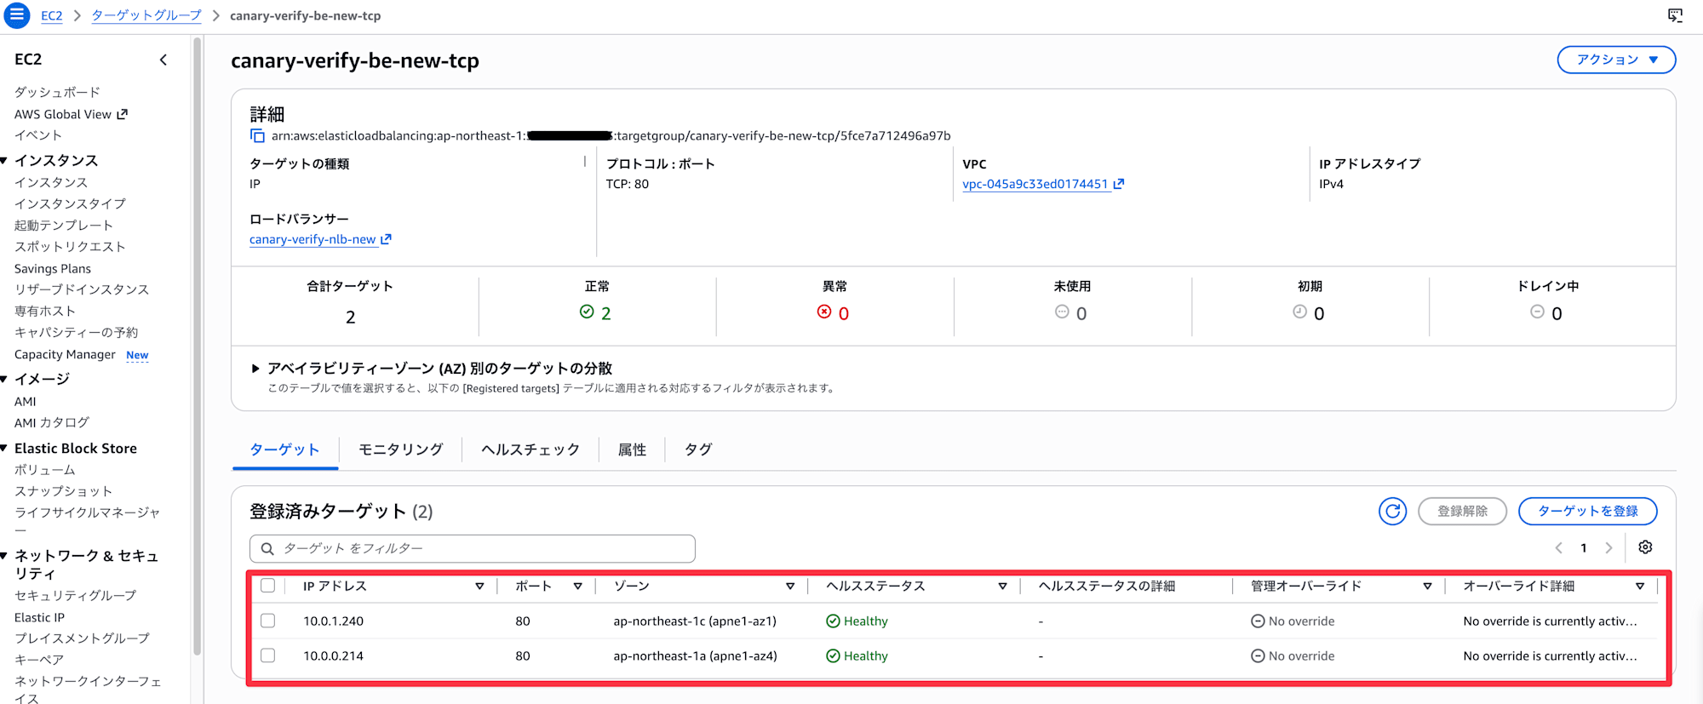Sort by the 管理オーバーライド column
Image resolution: width=1703 pixels, height=704 pixels.
[1427, 587]
